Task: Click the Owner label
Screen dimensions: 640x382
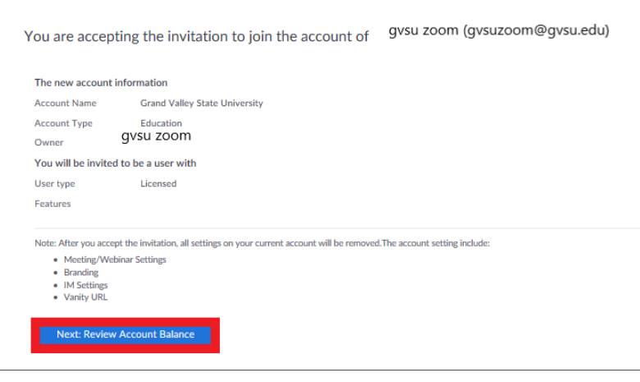Action: point(49,143)
